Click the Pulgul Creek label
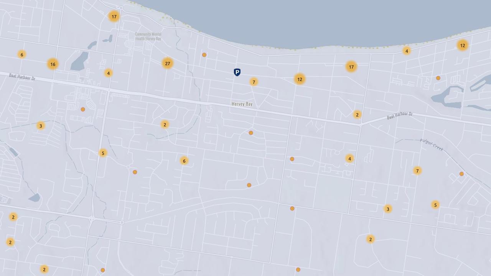Image resolution: width=491 pixels, height=276 pixels. click(x=432, y=145)
